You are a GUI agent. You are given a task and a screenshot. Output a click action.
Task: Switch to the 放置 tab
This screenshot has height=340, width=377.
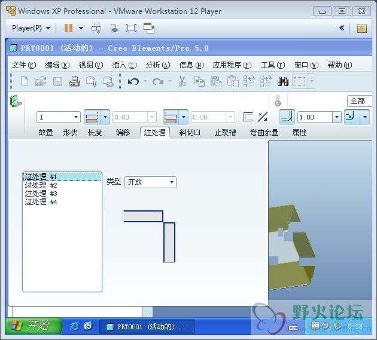(x=45, y=132)
